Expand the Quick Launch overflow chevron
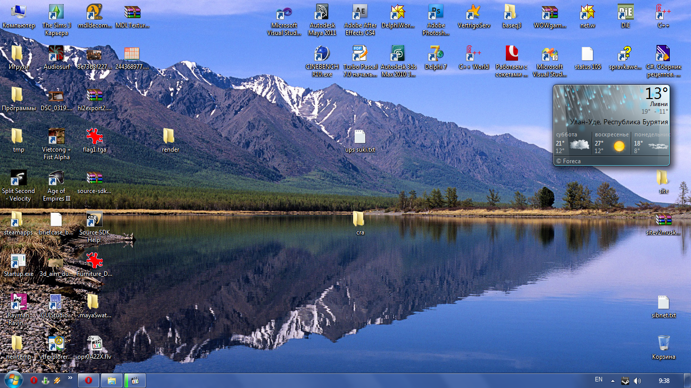This screenshot has height=388, width=691. point(70,378)
